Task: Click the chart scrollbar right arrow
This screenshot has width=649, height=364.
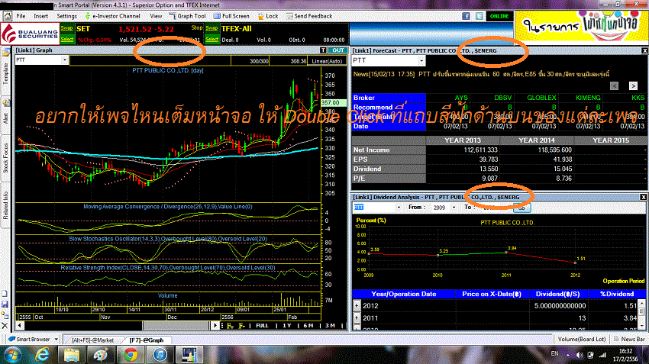Action: coord(215,326)
